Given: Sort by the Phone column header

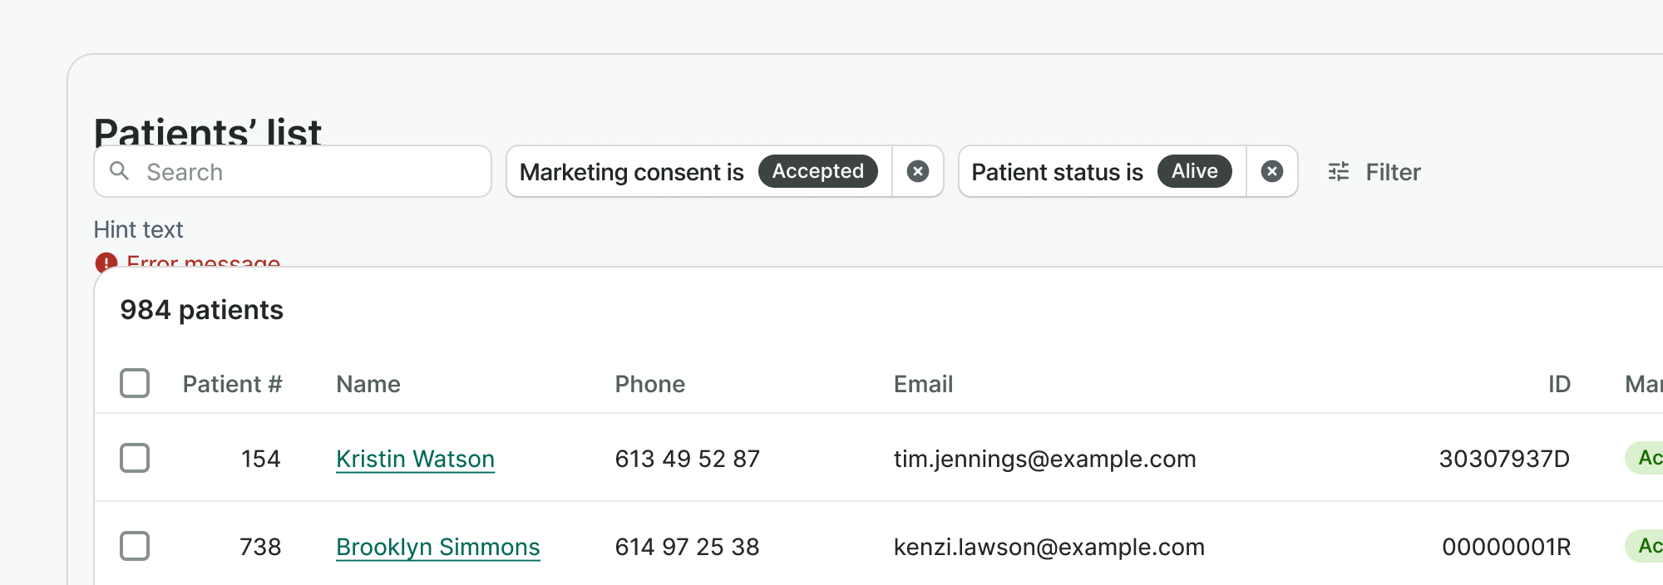Looking at the screenshot, I should coord(649,384).
